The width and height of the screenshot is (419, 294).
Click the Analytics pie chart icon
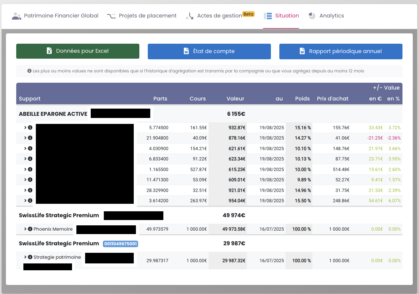[x=312, y=16]
